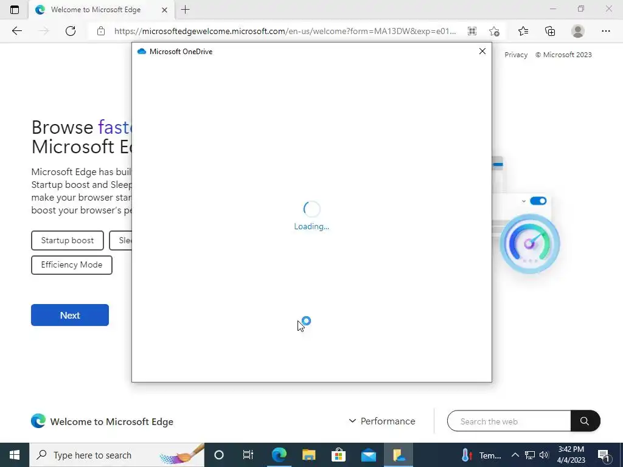Viewport: 623px width, 467px height.
Task: Open Cortana circle icon on taskbar
Action: 219,455
